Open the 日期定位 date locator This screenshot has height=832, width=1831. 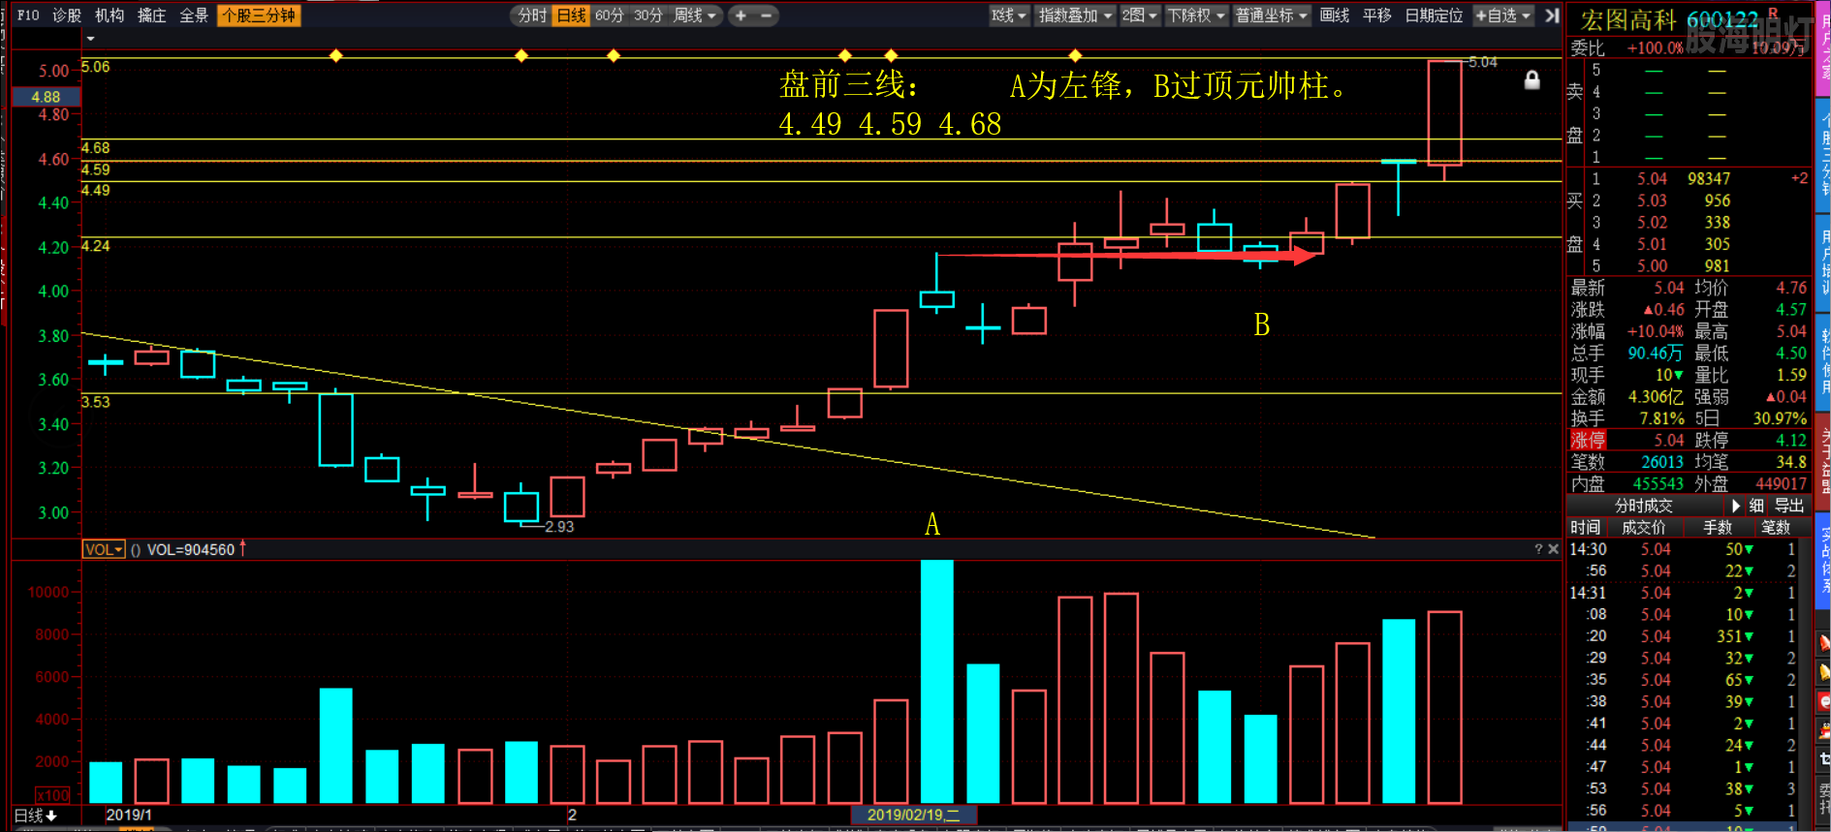click(1434, 15)
